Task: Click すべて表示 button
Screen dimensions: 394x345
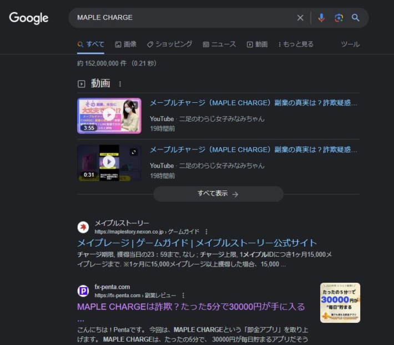Action: [218, 194]
